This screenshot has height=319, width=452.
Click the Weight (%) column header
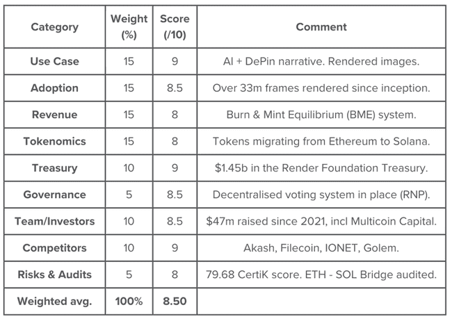point(129,27)
